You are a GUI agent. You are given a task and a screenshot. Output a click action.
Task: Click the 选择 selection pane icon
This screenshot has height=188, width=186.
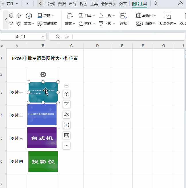coord(123,16)
